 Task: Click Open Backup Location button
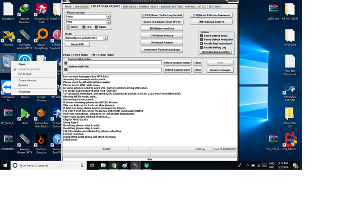(216, 52)
